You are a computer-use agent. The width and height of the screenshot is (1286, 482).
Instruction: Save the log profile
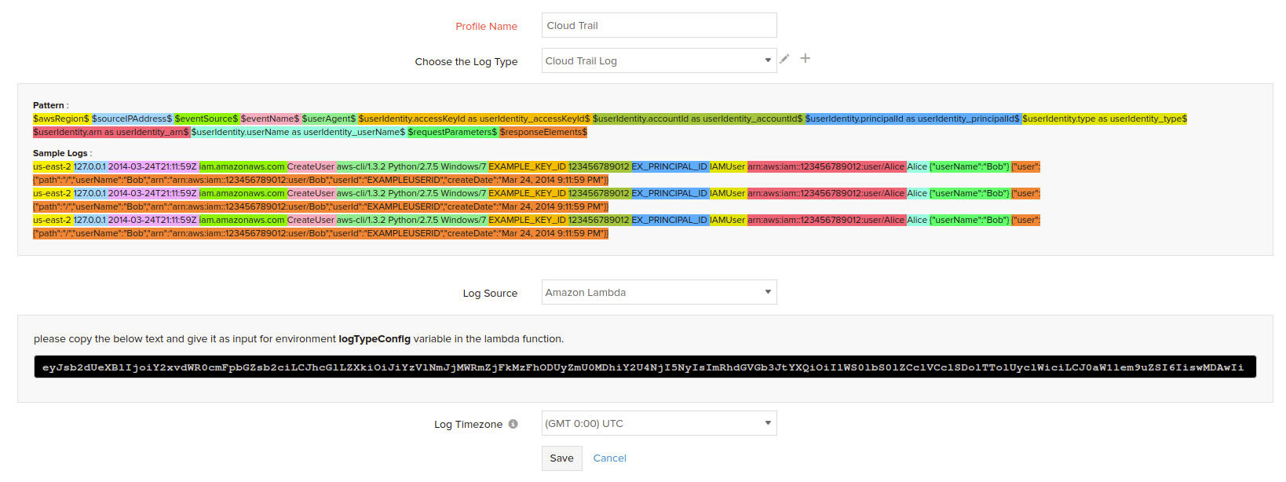tap(561, 458)
